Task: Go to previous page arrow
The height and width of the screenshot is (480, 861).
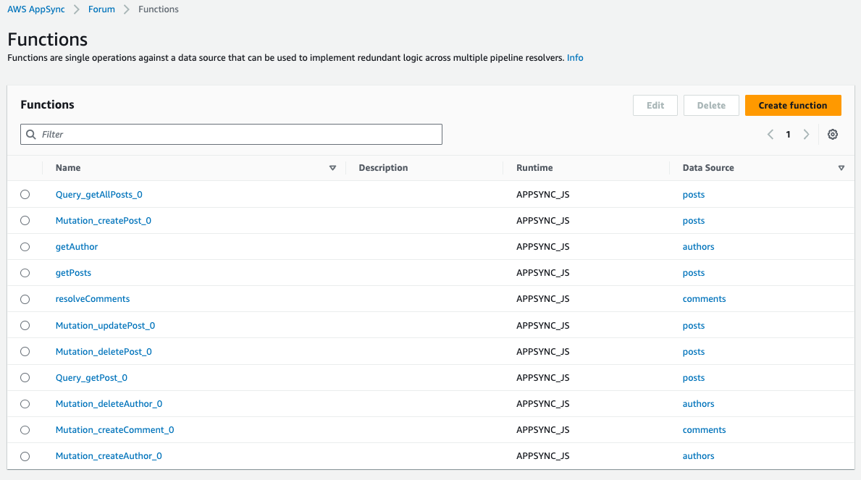Action: (x=770, y=135)
